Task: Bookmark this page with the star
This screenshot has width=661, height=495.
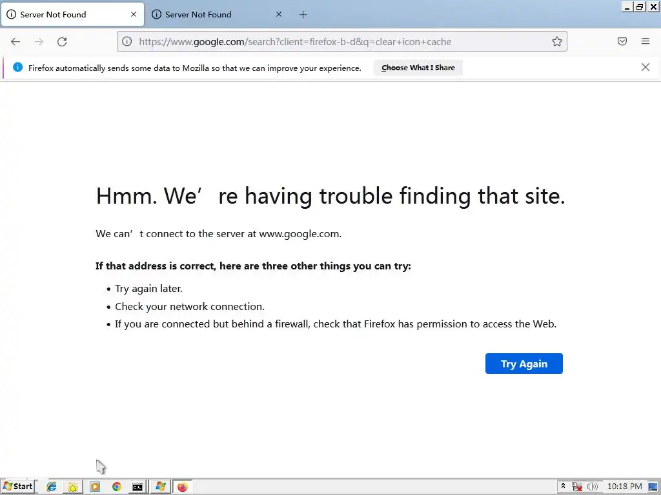Action: tap(557, 41)
